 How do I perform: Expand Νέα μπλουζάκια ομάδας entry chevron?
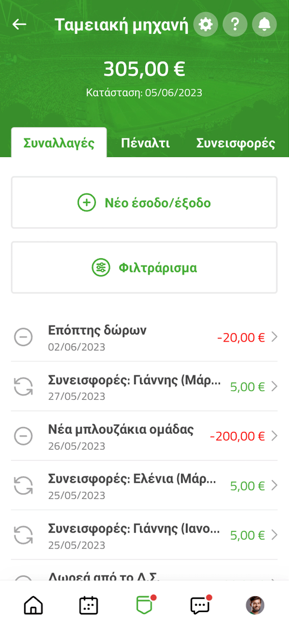coord(274,436)
